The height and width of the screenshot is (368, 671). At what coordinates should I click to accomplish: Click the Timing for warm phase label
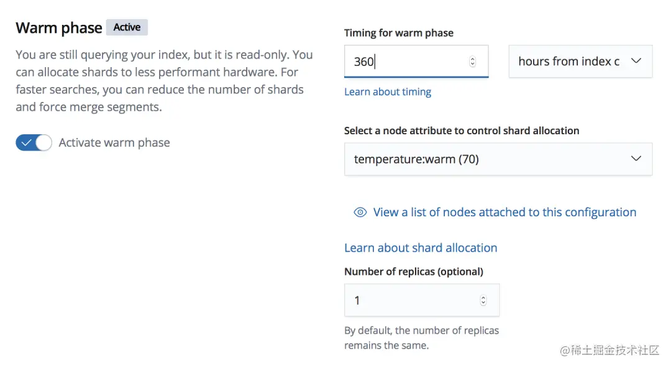pyautogui.click(x=399, y=33)
